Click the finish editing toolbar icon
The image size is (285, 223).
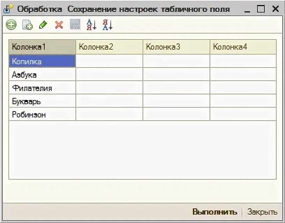75,24
